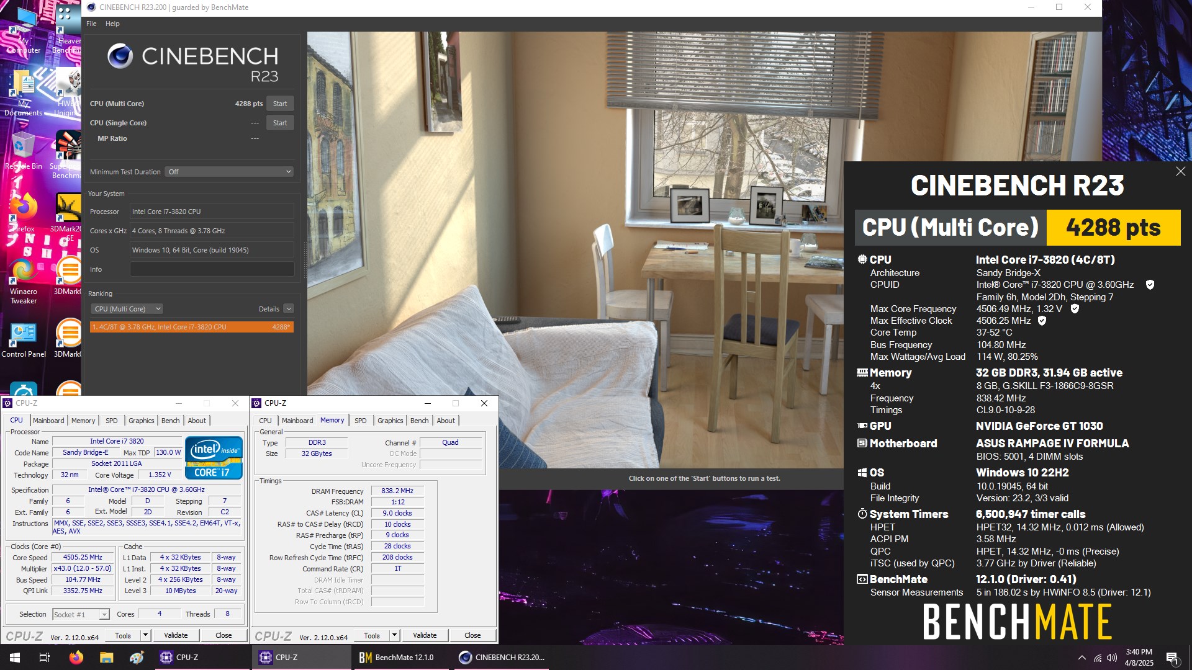1192x670 pixels.
Task: Show hidden system tray icons chevron
Action: point(1082,658)
